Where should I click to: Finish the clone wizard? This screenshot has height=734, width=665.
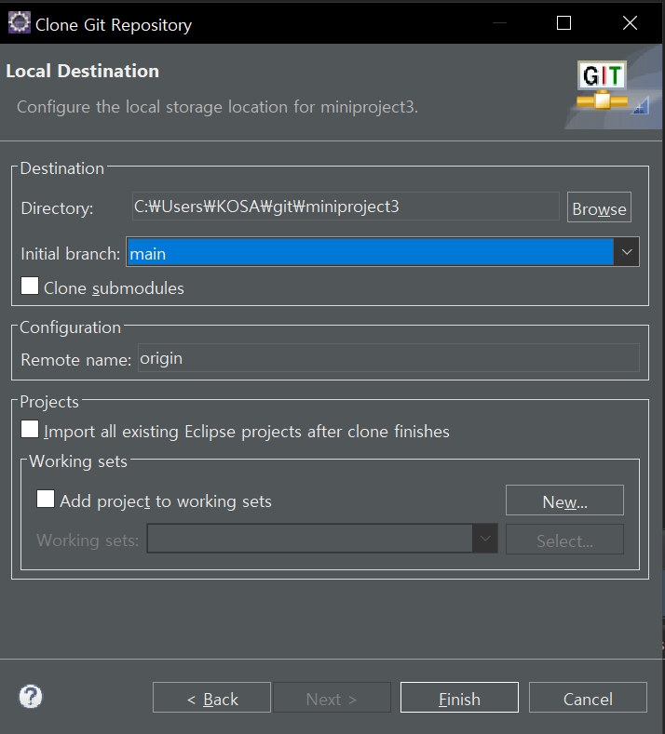click(459, 698)
